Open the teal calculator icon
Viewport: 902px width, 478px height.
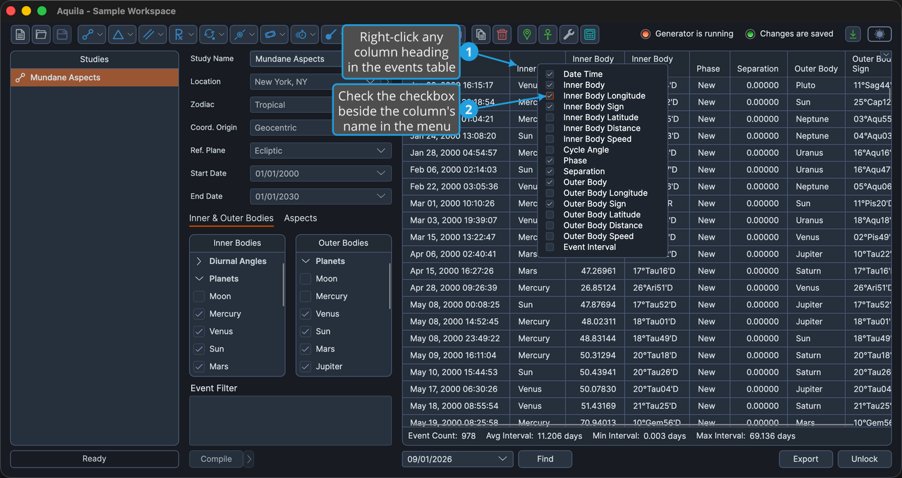590,34
